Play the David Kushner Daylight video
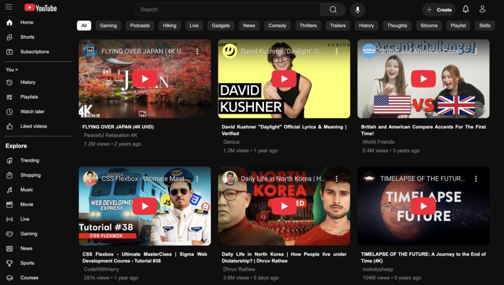This screenshot has height=285, width=504. coord(284,79)
